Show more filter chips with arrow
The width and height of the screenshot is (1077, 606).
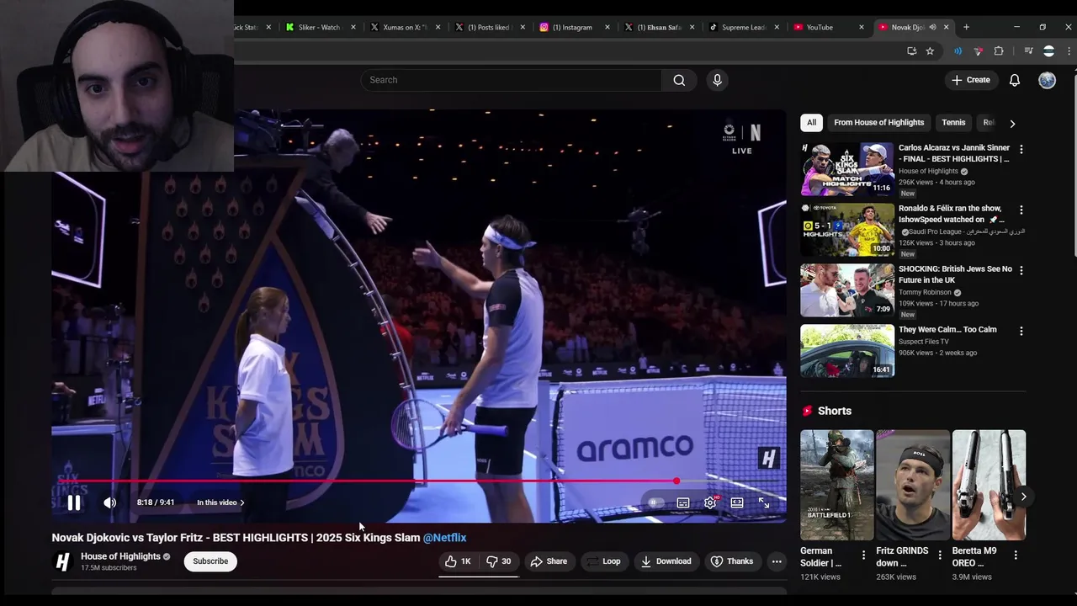coord(1012,123)
